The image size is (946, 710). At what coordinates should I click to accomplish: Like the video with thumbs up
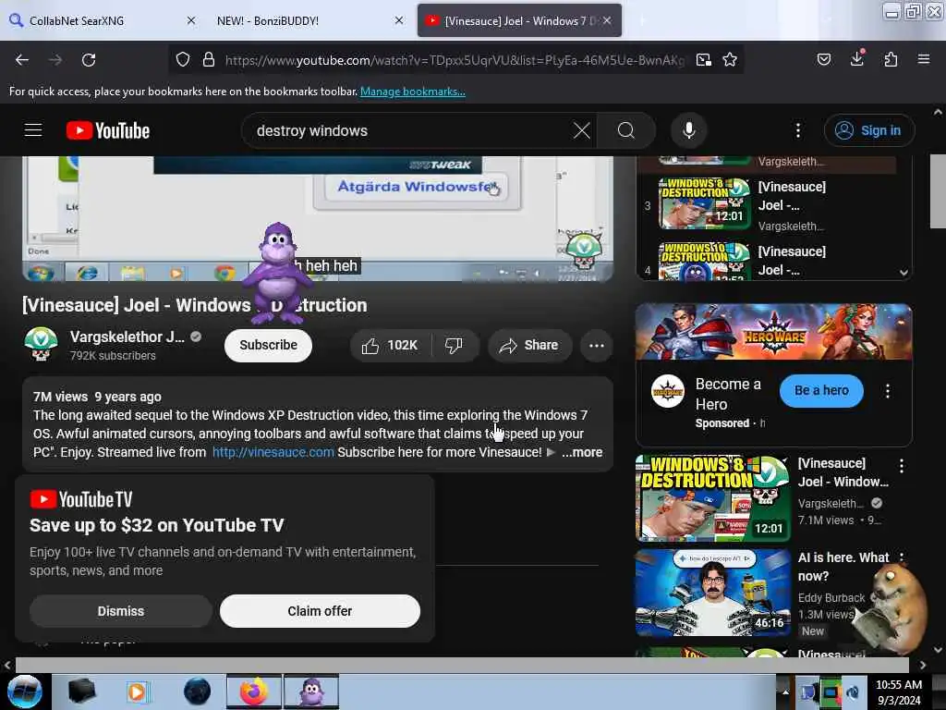tap(390, 346)
